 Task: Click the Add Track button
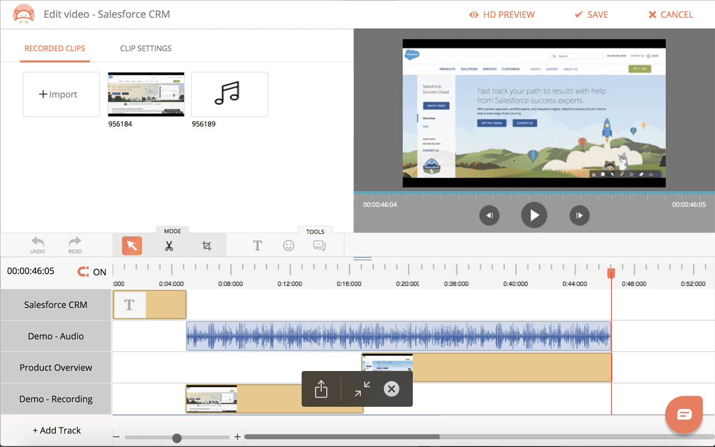tap(56, 430)
